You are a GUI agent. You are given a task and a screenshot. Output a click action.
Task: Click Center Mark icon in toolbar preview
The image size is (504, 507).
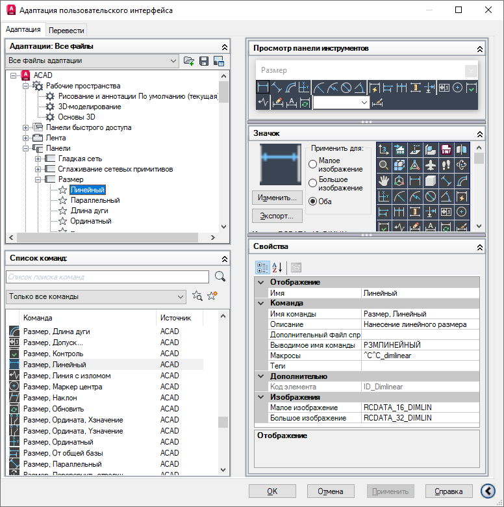tap(457, 87)
